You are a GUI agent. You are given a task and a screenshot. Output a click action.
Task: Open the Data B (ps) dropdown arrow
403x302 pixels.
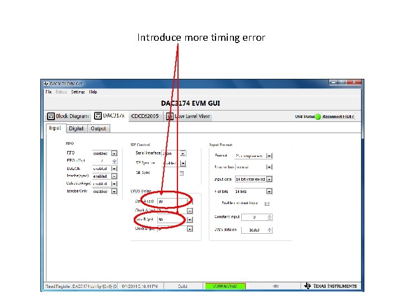click(190, 220)
